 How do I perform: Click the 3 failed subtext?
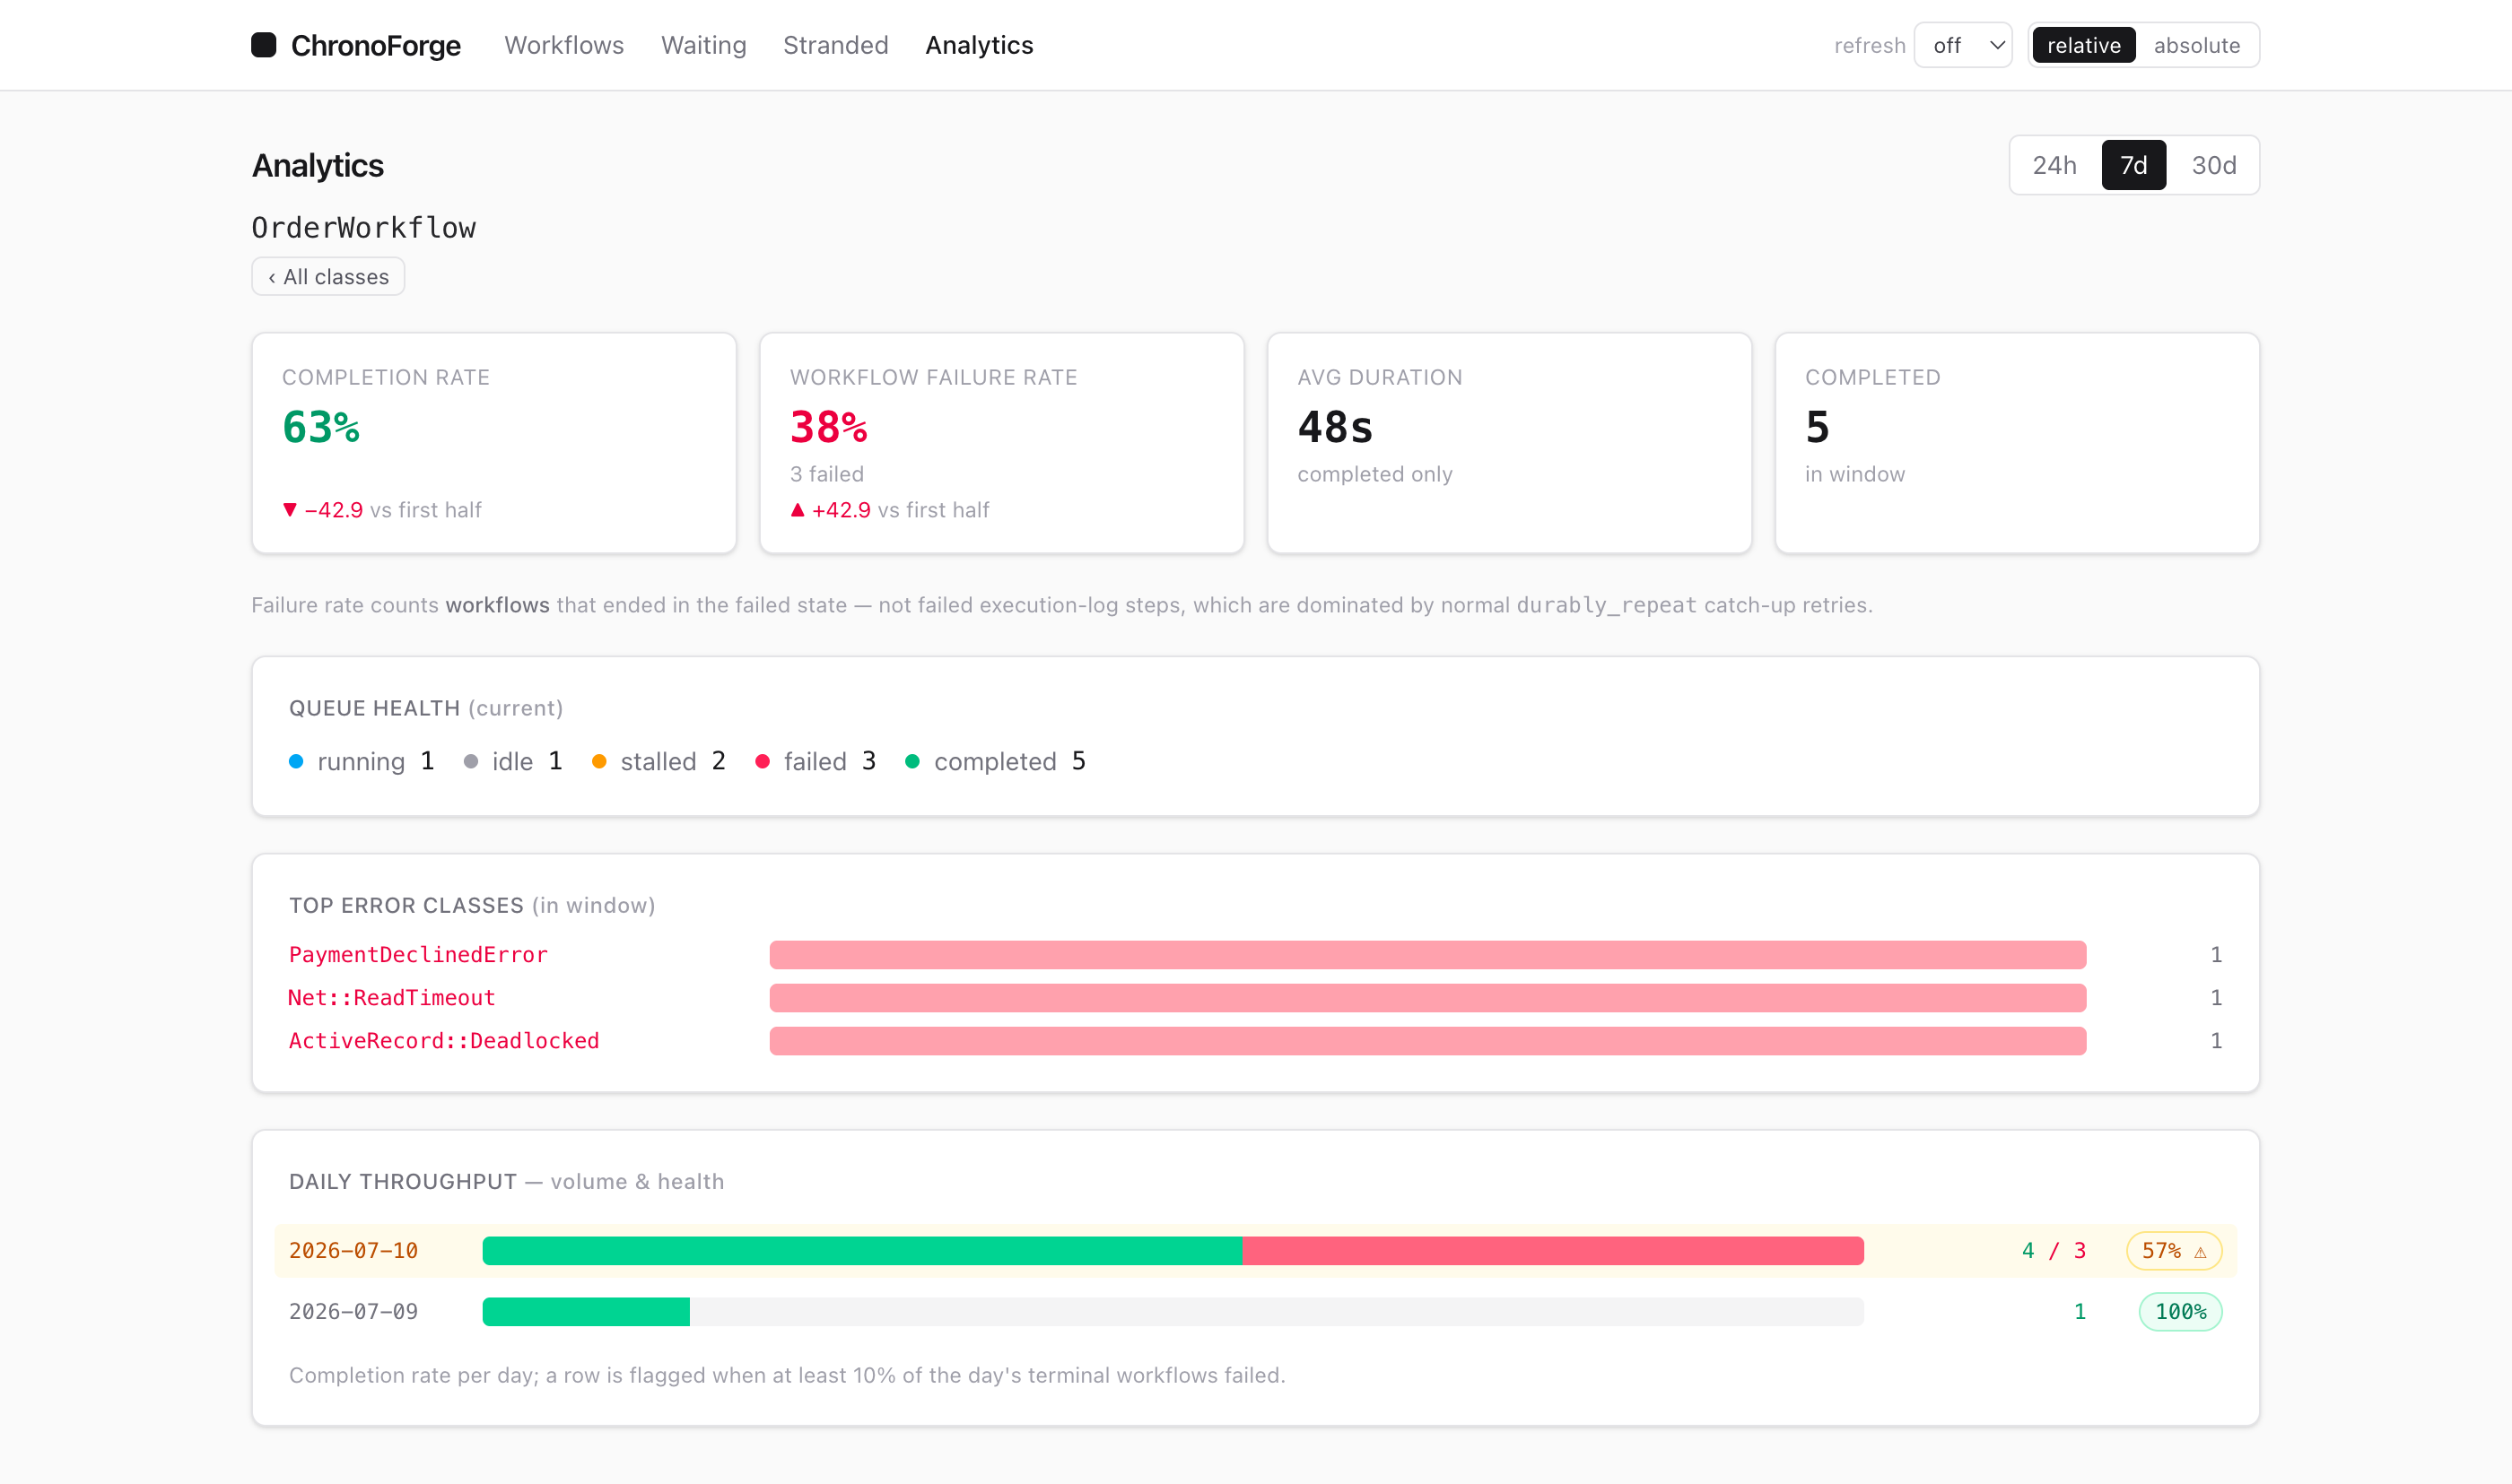(826, 474)
